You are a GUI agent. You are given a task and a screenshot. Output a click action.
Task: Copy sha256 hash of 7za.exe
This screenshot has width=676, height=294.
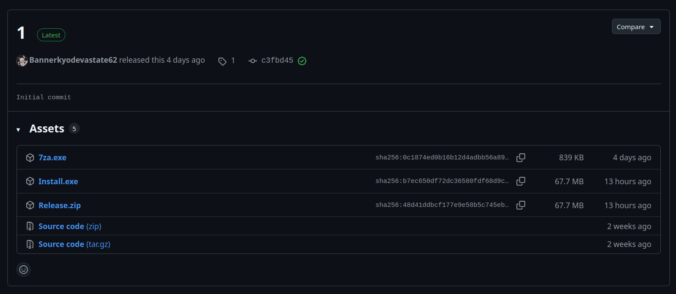pyautogui.click(x=520, y=158)
